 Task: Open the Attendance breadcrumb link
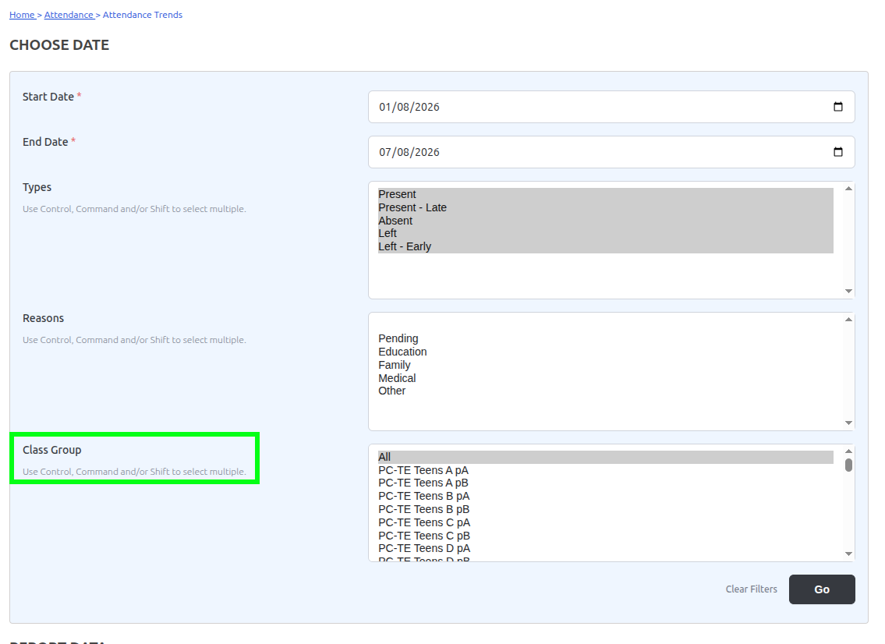[x=69, y=15]
